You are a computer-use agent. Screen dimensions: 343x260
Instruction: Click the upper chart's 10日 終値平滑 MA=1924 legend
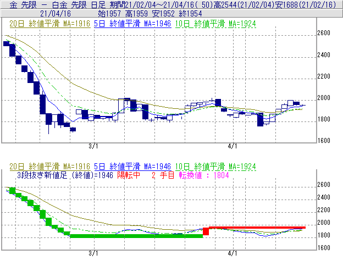pos(215,24)
